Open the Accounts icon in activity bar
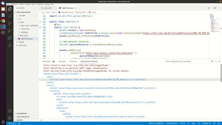222x125 pixels. (10, 111)
